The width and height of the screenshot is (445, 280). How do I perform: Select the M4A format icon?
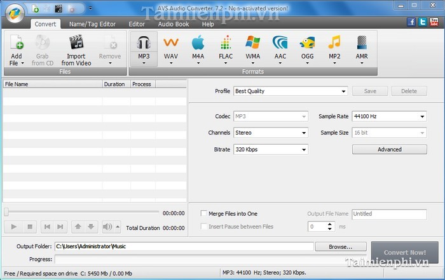pyautogui.click(x=198, y=43)
